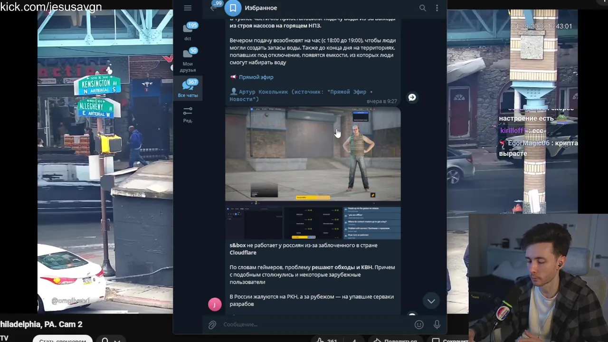This screenshot has width=608, height=342.
Task: Forward the Туапсе news message
Action: pyautogui.click(x=412, y=97)
